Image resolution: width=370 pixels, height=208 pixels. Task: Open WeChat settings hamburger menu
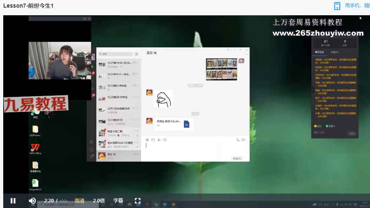91,156
